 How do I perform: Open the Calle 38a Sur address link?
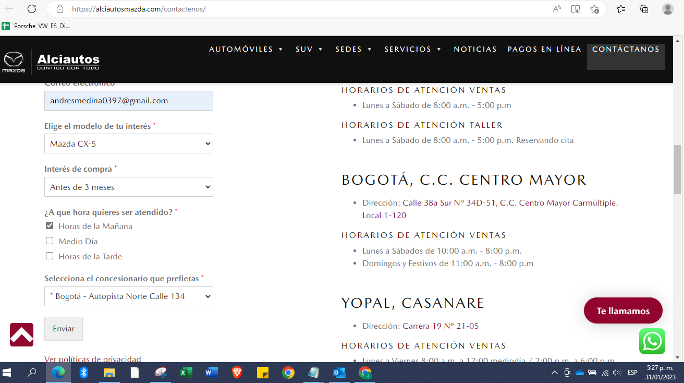(491, 209)
